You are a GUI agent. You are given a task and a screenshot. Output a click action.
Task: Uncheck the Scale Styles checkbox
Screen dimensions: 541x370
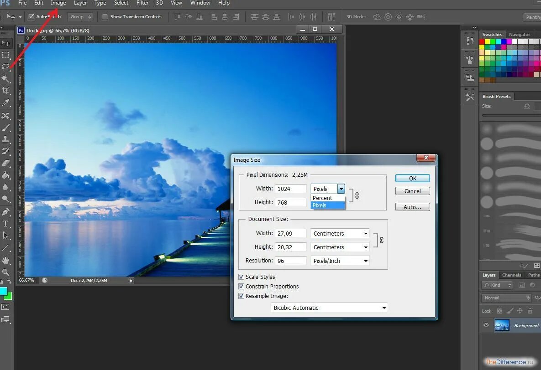tap(241, 277)
